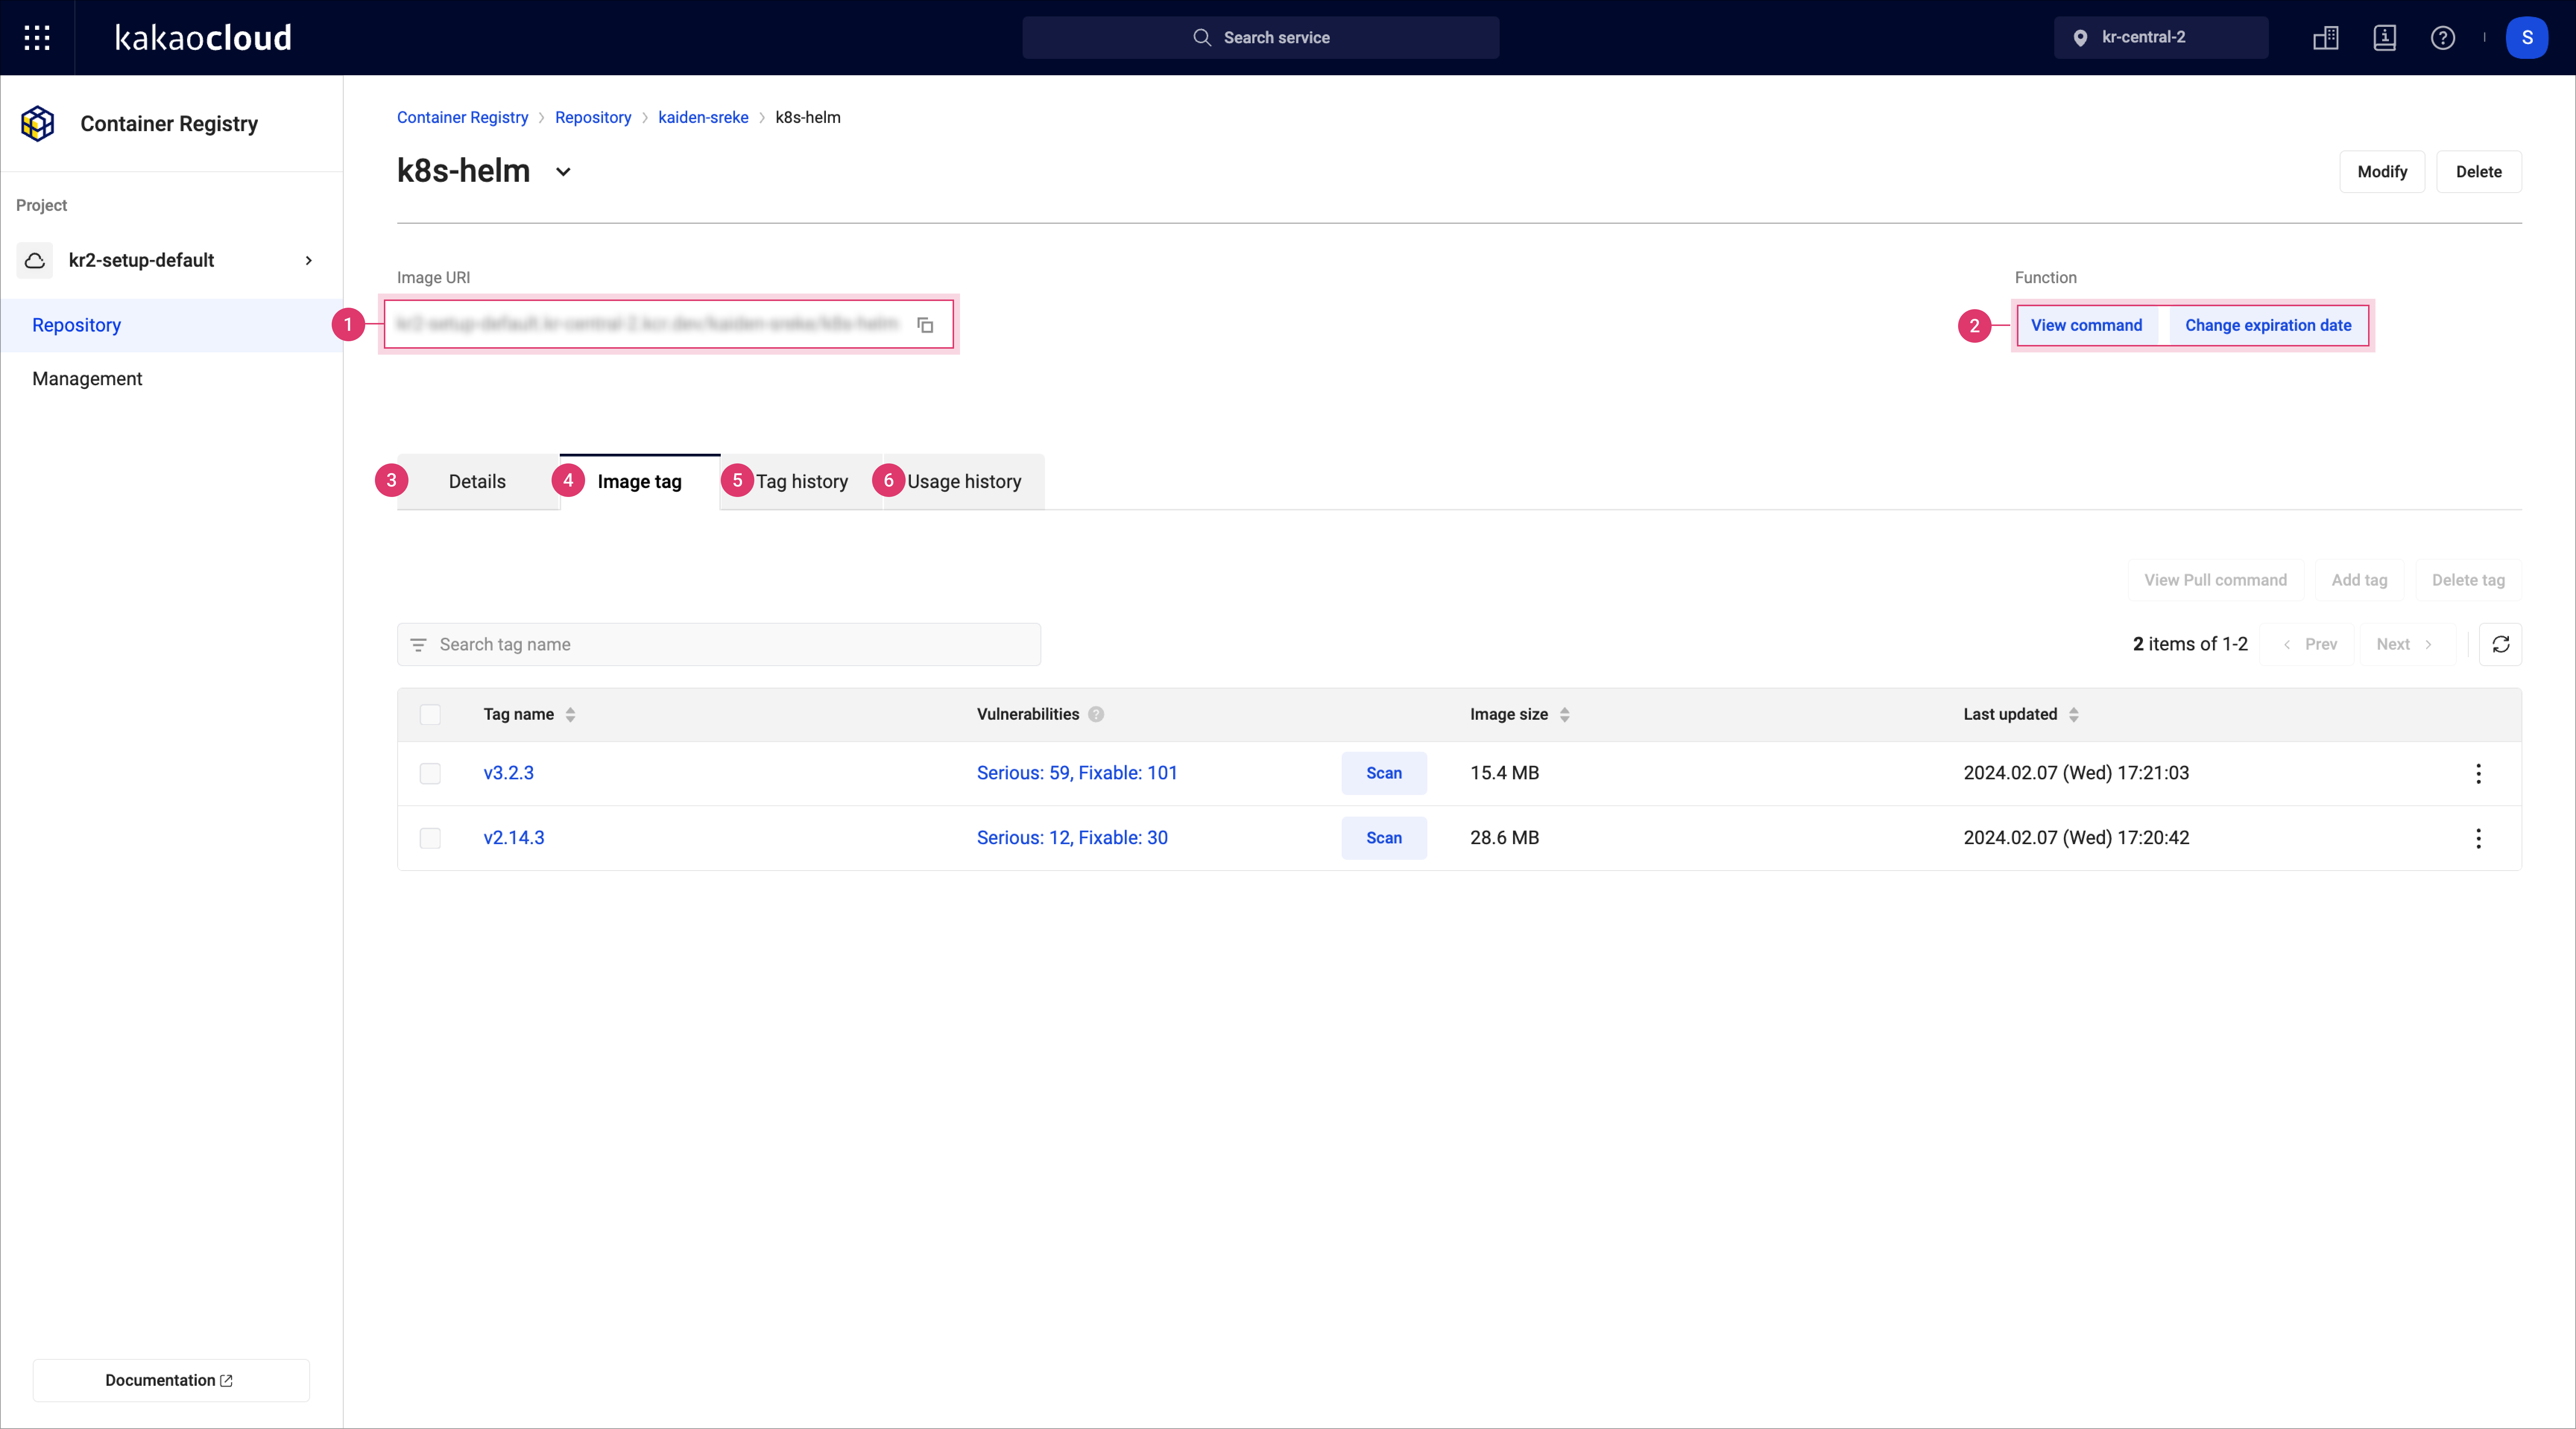Open the v3.2.3 tag link

509,773
